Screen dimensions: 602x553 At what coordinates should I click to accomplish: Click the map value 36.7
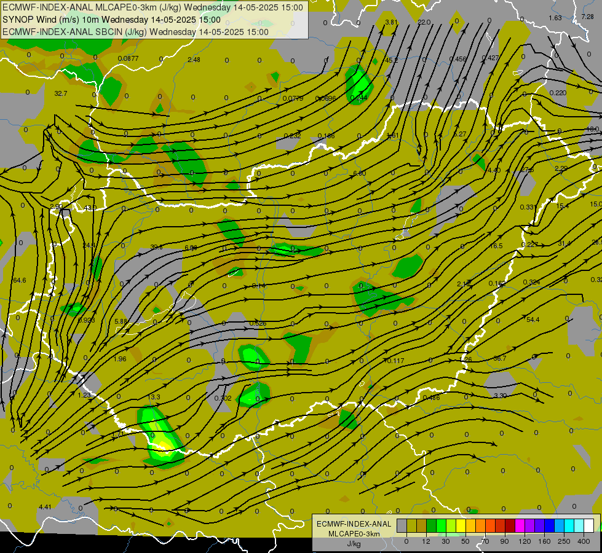pos(499,358)
